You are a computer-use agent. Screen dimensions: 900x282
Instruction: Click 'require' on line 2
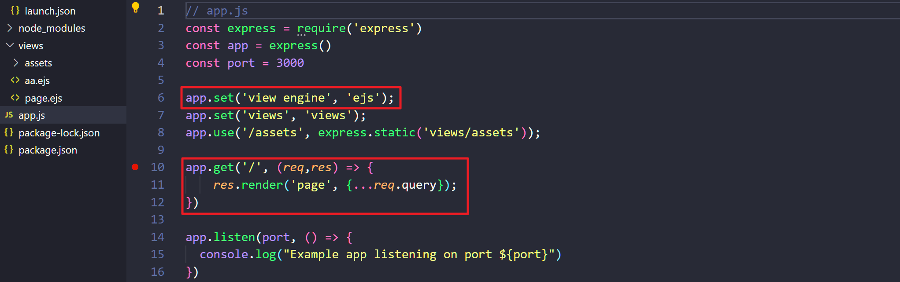[322, 29]
